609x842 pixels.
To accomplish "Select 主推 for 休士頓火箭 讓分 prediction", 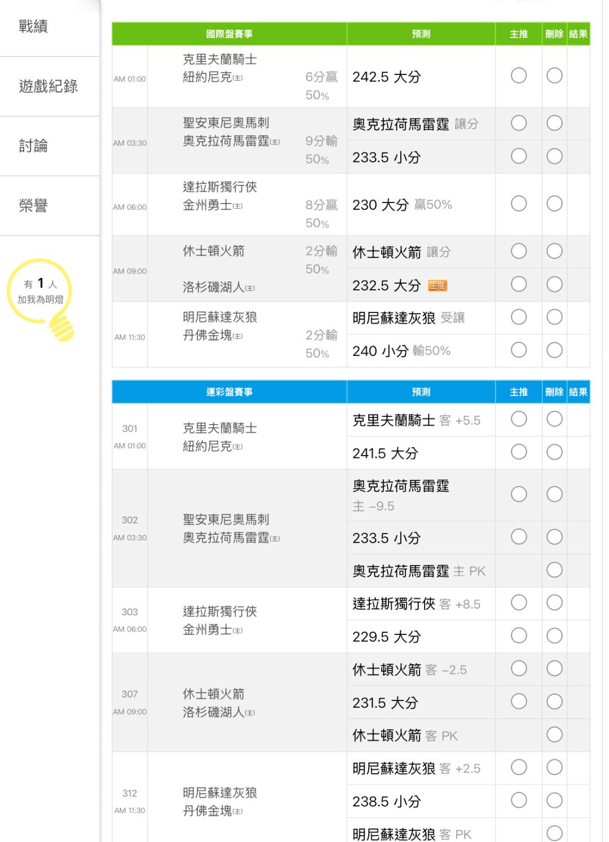I will pyautogui.click(x=519, y=251).
